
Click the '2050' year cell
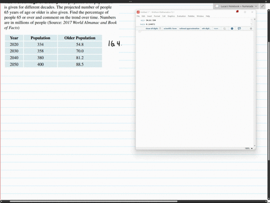click(x=14, y=64)
